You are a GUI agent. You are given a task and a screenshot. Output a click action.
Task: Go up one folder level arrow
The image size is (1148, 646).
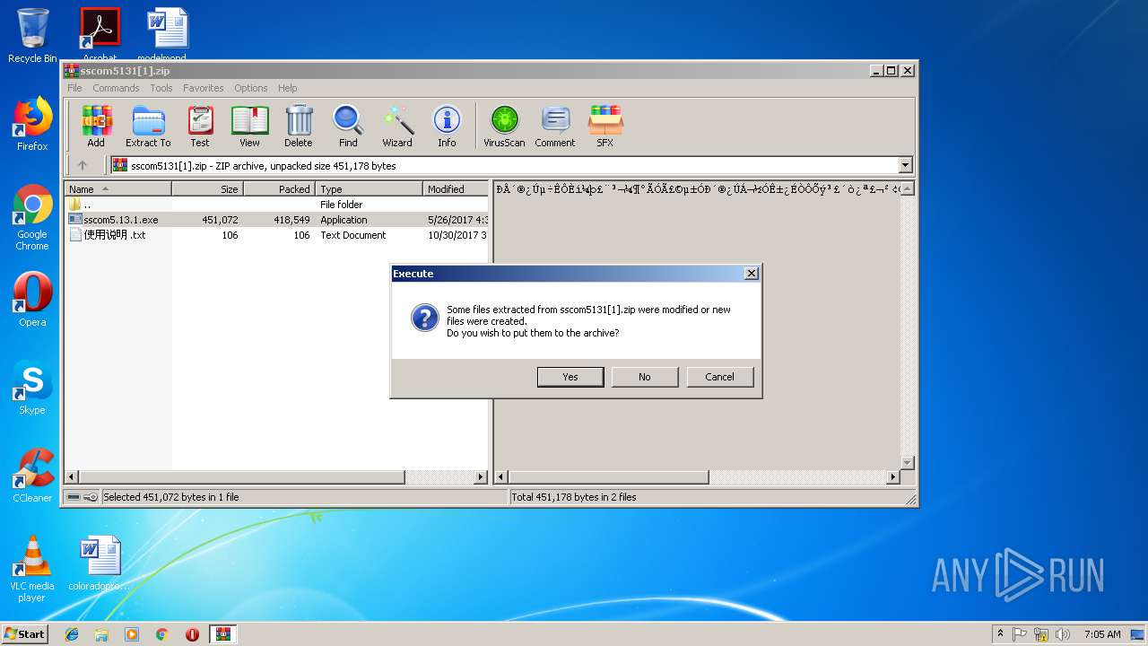[x=83, y=165]
